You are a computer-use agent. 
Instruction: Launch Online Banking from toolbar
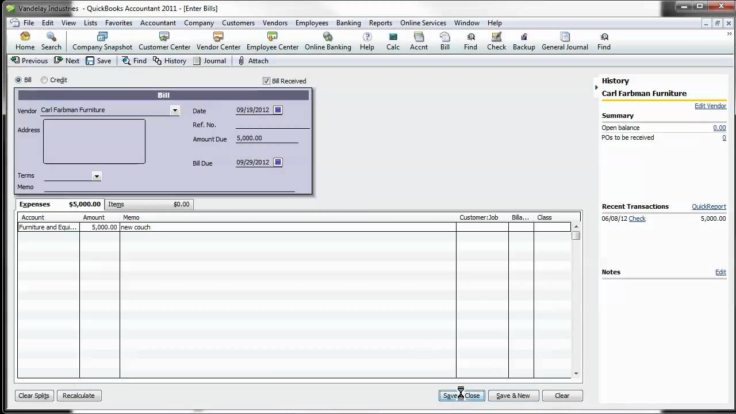coord(328,41)
